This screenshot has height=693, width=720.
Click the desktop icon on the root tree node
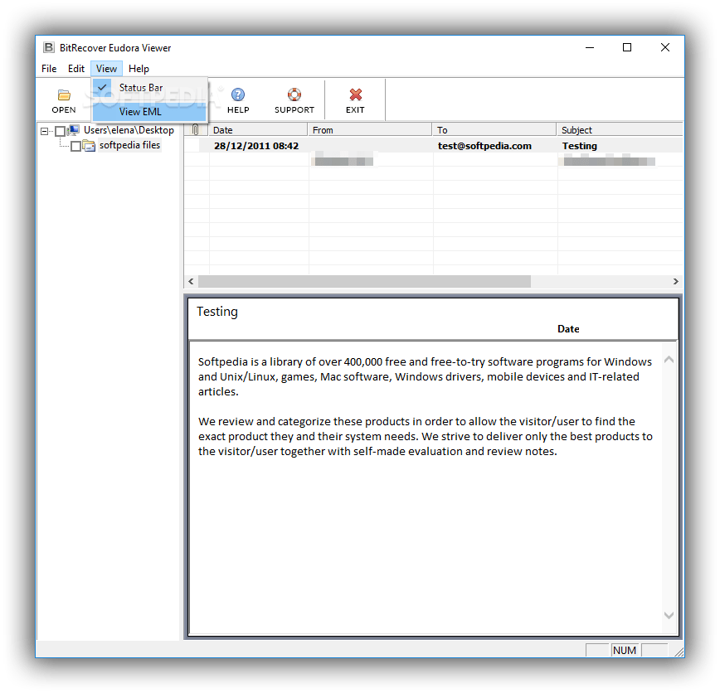pos(73,130)
